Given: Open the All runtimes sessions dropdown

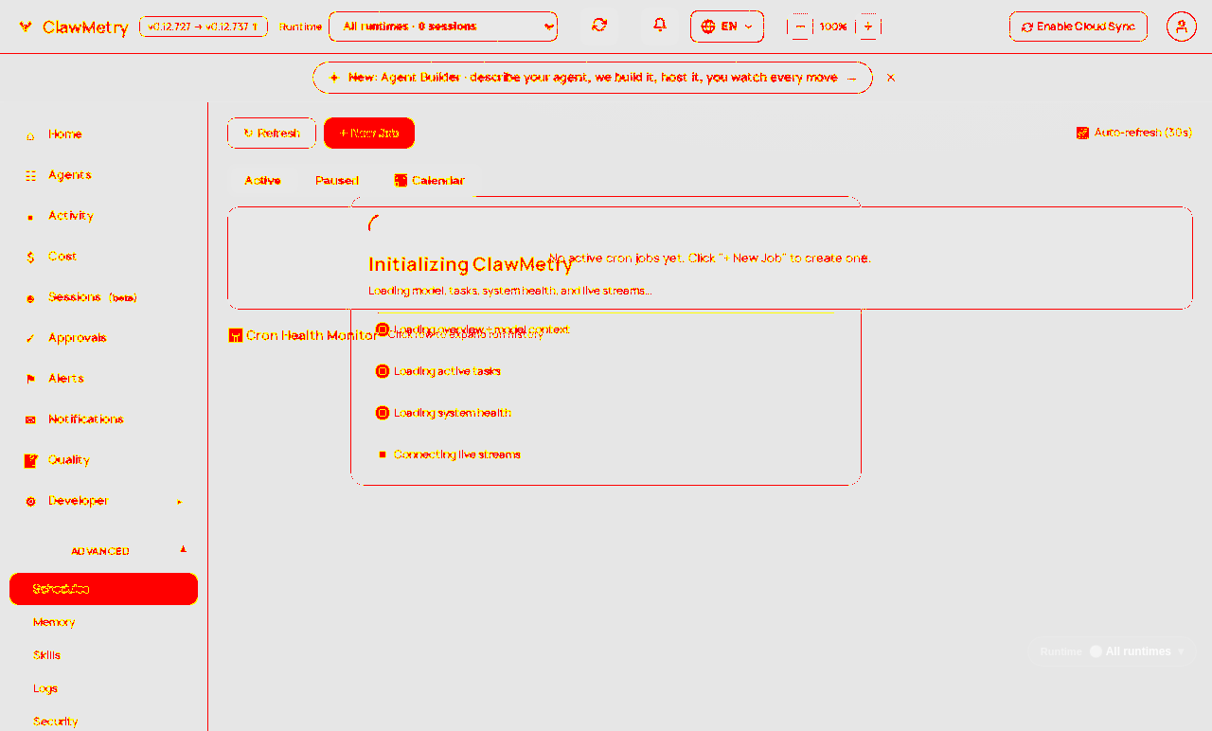Looking at the screenshot, I should (443, 27).
